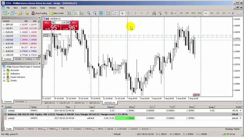Switch to the Details tab in Market Watch

click(x=18, y=59)
